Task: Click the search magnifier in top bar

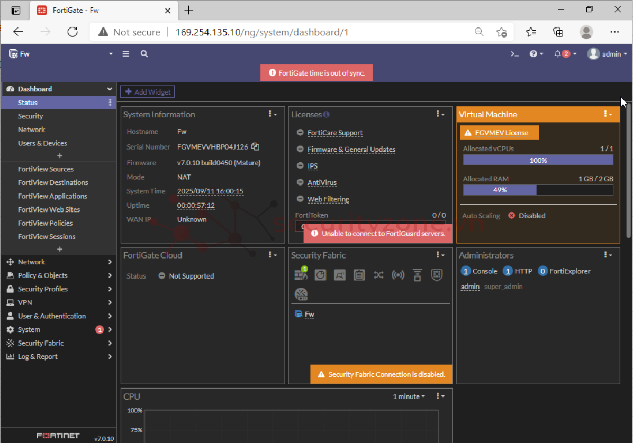Action: tap(144, 54)
